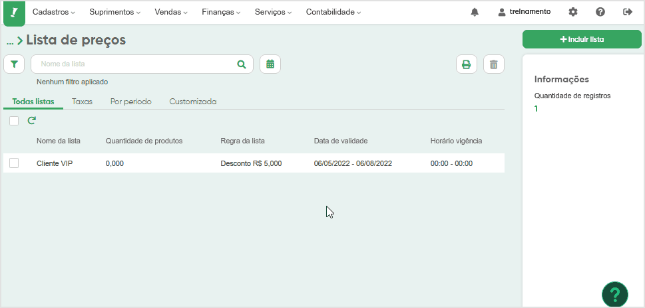This screenshot has width=645, height=308.
Task: Click the Nenhum filtro aplicado text
Action: [73, 82]
